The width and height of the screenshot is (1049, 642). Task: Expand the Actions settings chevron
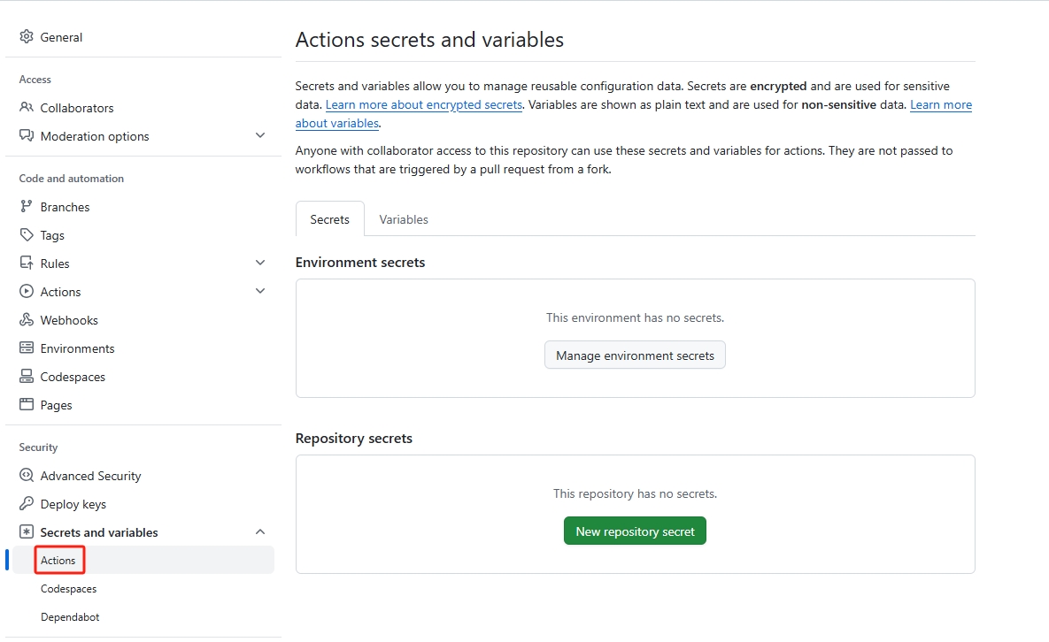260,292
